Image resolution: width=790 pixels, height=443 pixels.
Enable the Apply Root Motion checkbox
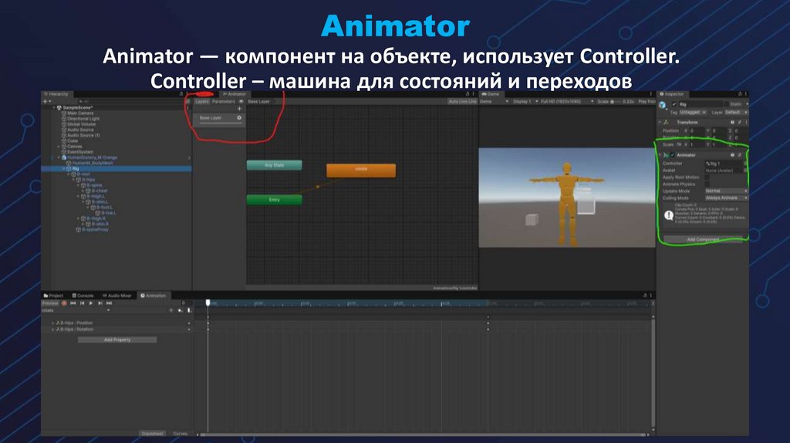[707, 178]
